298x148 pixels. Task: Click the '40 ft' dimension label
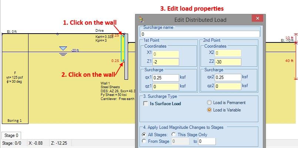pyautogui.click(x=289, y=61)
